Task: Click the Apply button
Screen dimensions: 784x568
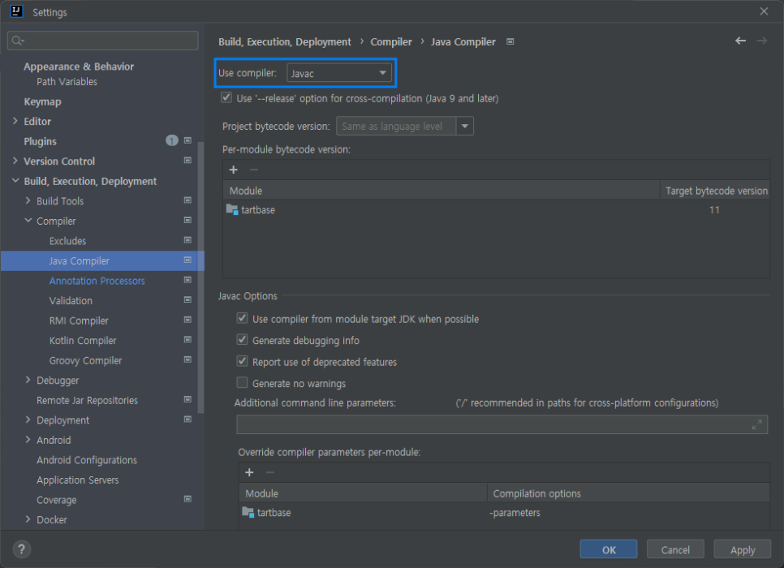Action: pos(742,549)
